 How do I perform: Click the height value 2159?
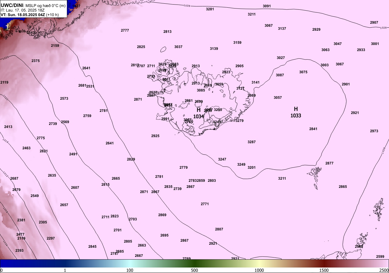tap(55, 46)
